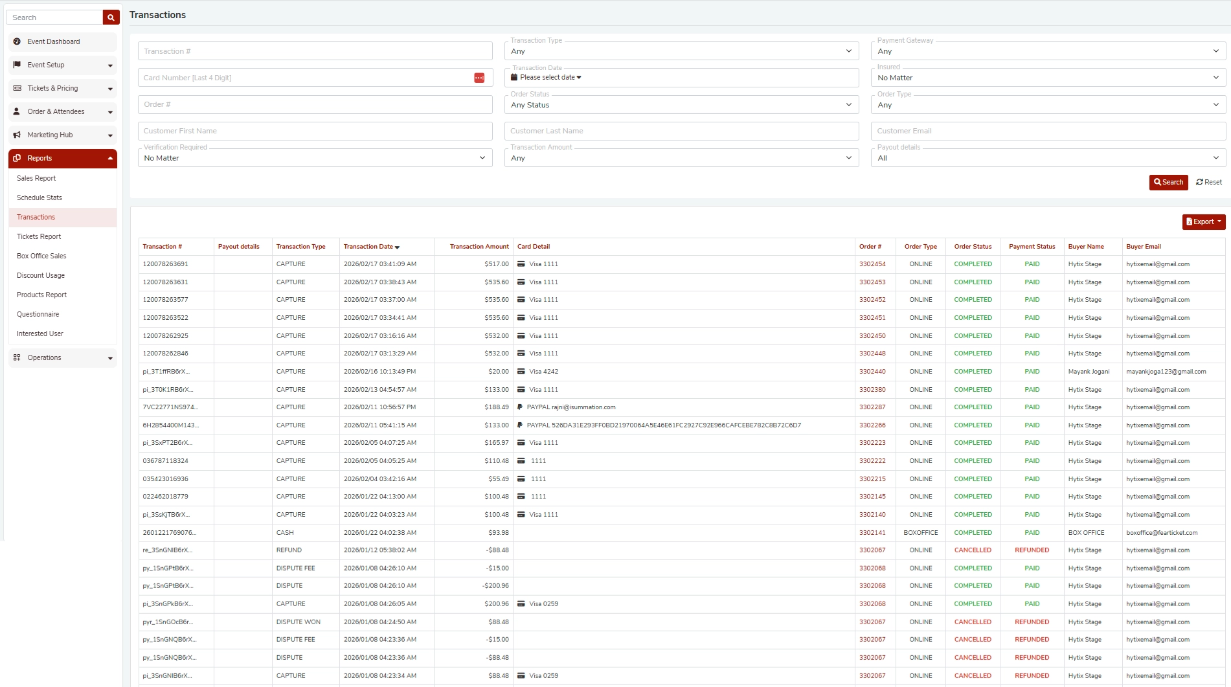The height and width of the screenshot is (687, 1231).
Task: Click the Order & Attendees person icon
Action: point(17,111)
